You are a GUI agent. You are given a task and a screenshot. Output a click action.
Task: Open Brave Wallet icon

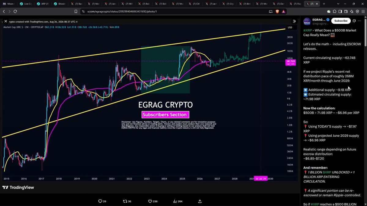pos(346,11)
